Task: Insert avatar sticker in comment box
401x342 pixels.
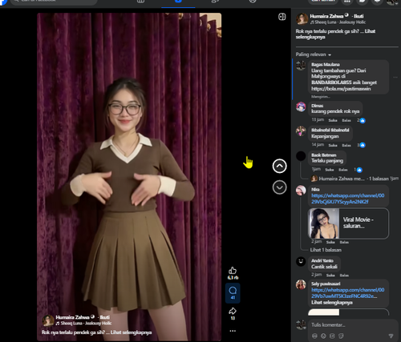Action: point(314,336)
